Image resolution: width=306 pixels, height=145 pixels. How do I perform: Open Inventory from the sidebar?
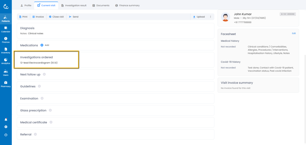(6, 50)
